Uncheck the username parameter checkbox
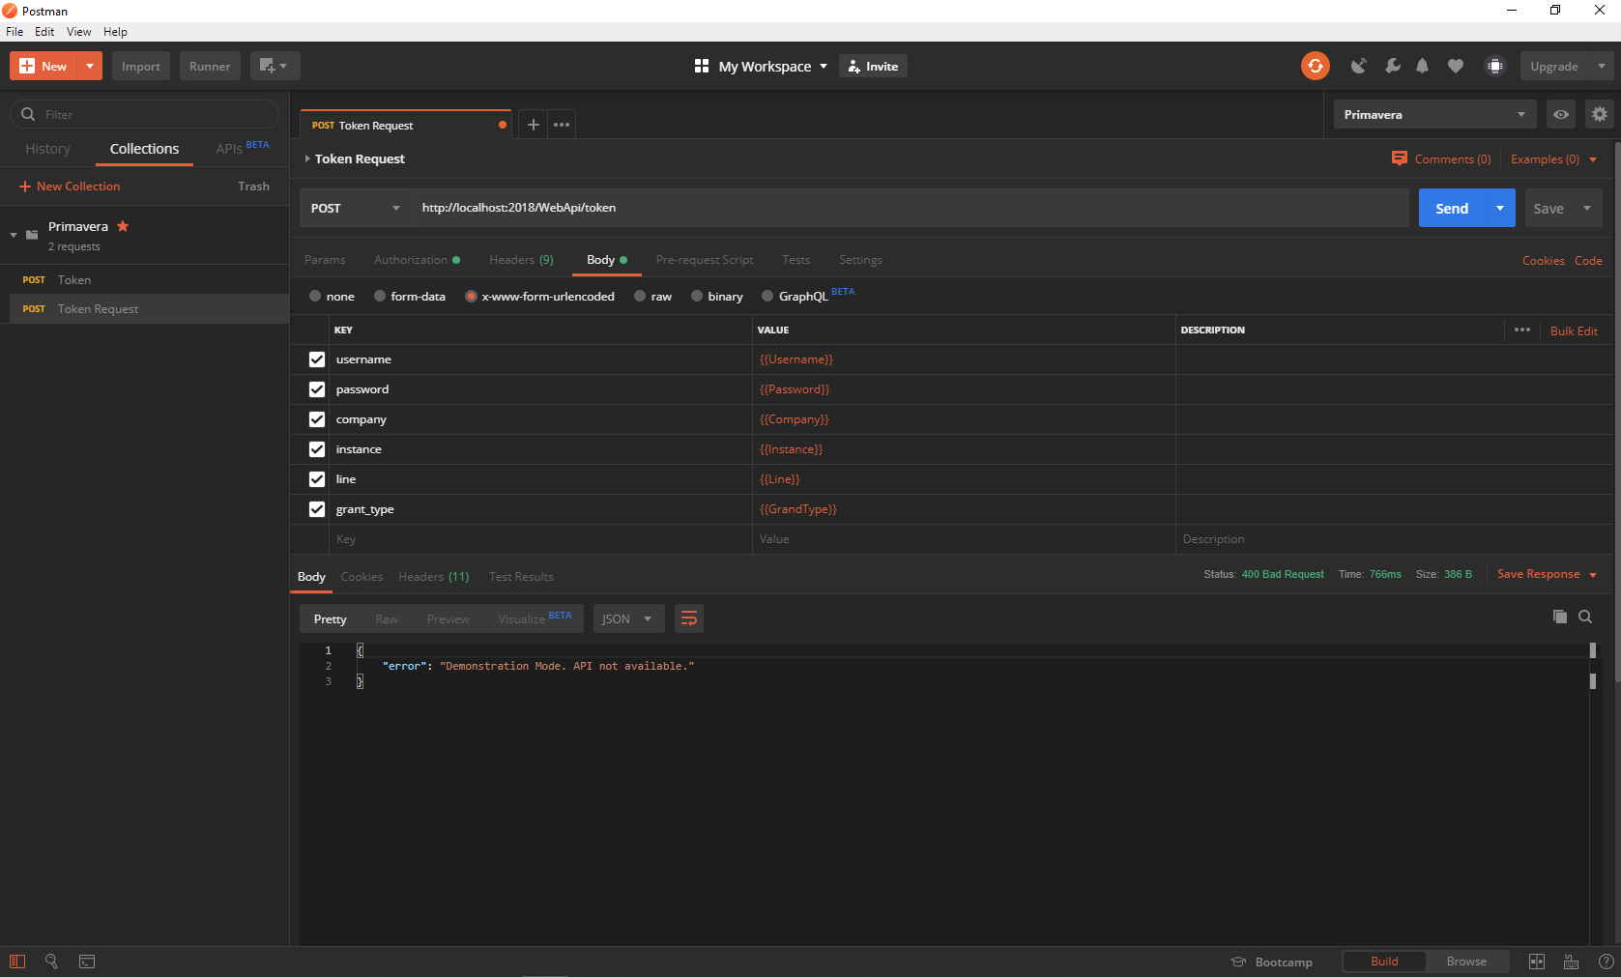The image size is (1621, 977). [317, 359]
